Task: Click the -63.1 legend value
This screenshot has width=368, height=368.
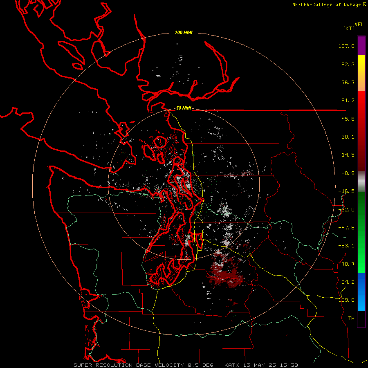Action: point(346,246)
